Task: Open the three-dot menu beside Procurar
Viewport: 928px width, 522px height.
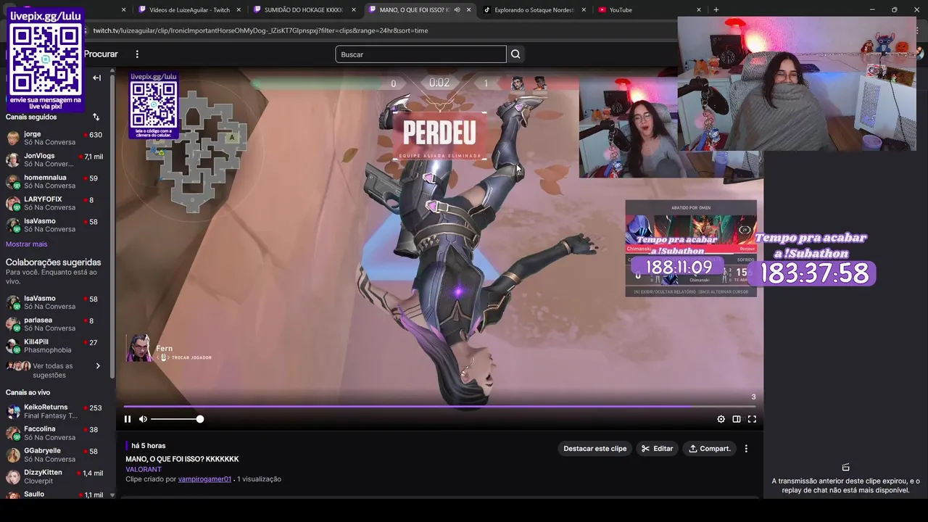Action: click(x=137, y=54)
